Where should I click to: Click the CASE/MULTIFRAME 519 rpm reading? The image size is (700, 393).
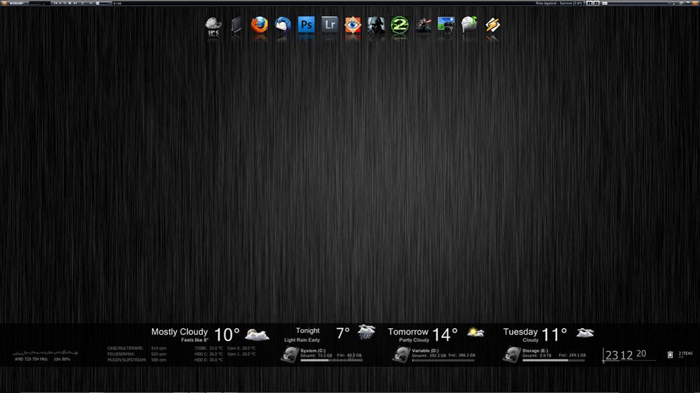coord(137,348)
